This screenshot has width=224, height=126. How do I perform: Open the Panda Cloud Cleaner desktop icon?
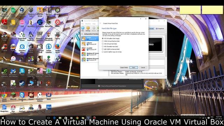22,36
